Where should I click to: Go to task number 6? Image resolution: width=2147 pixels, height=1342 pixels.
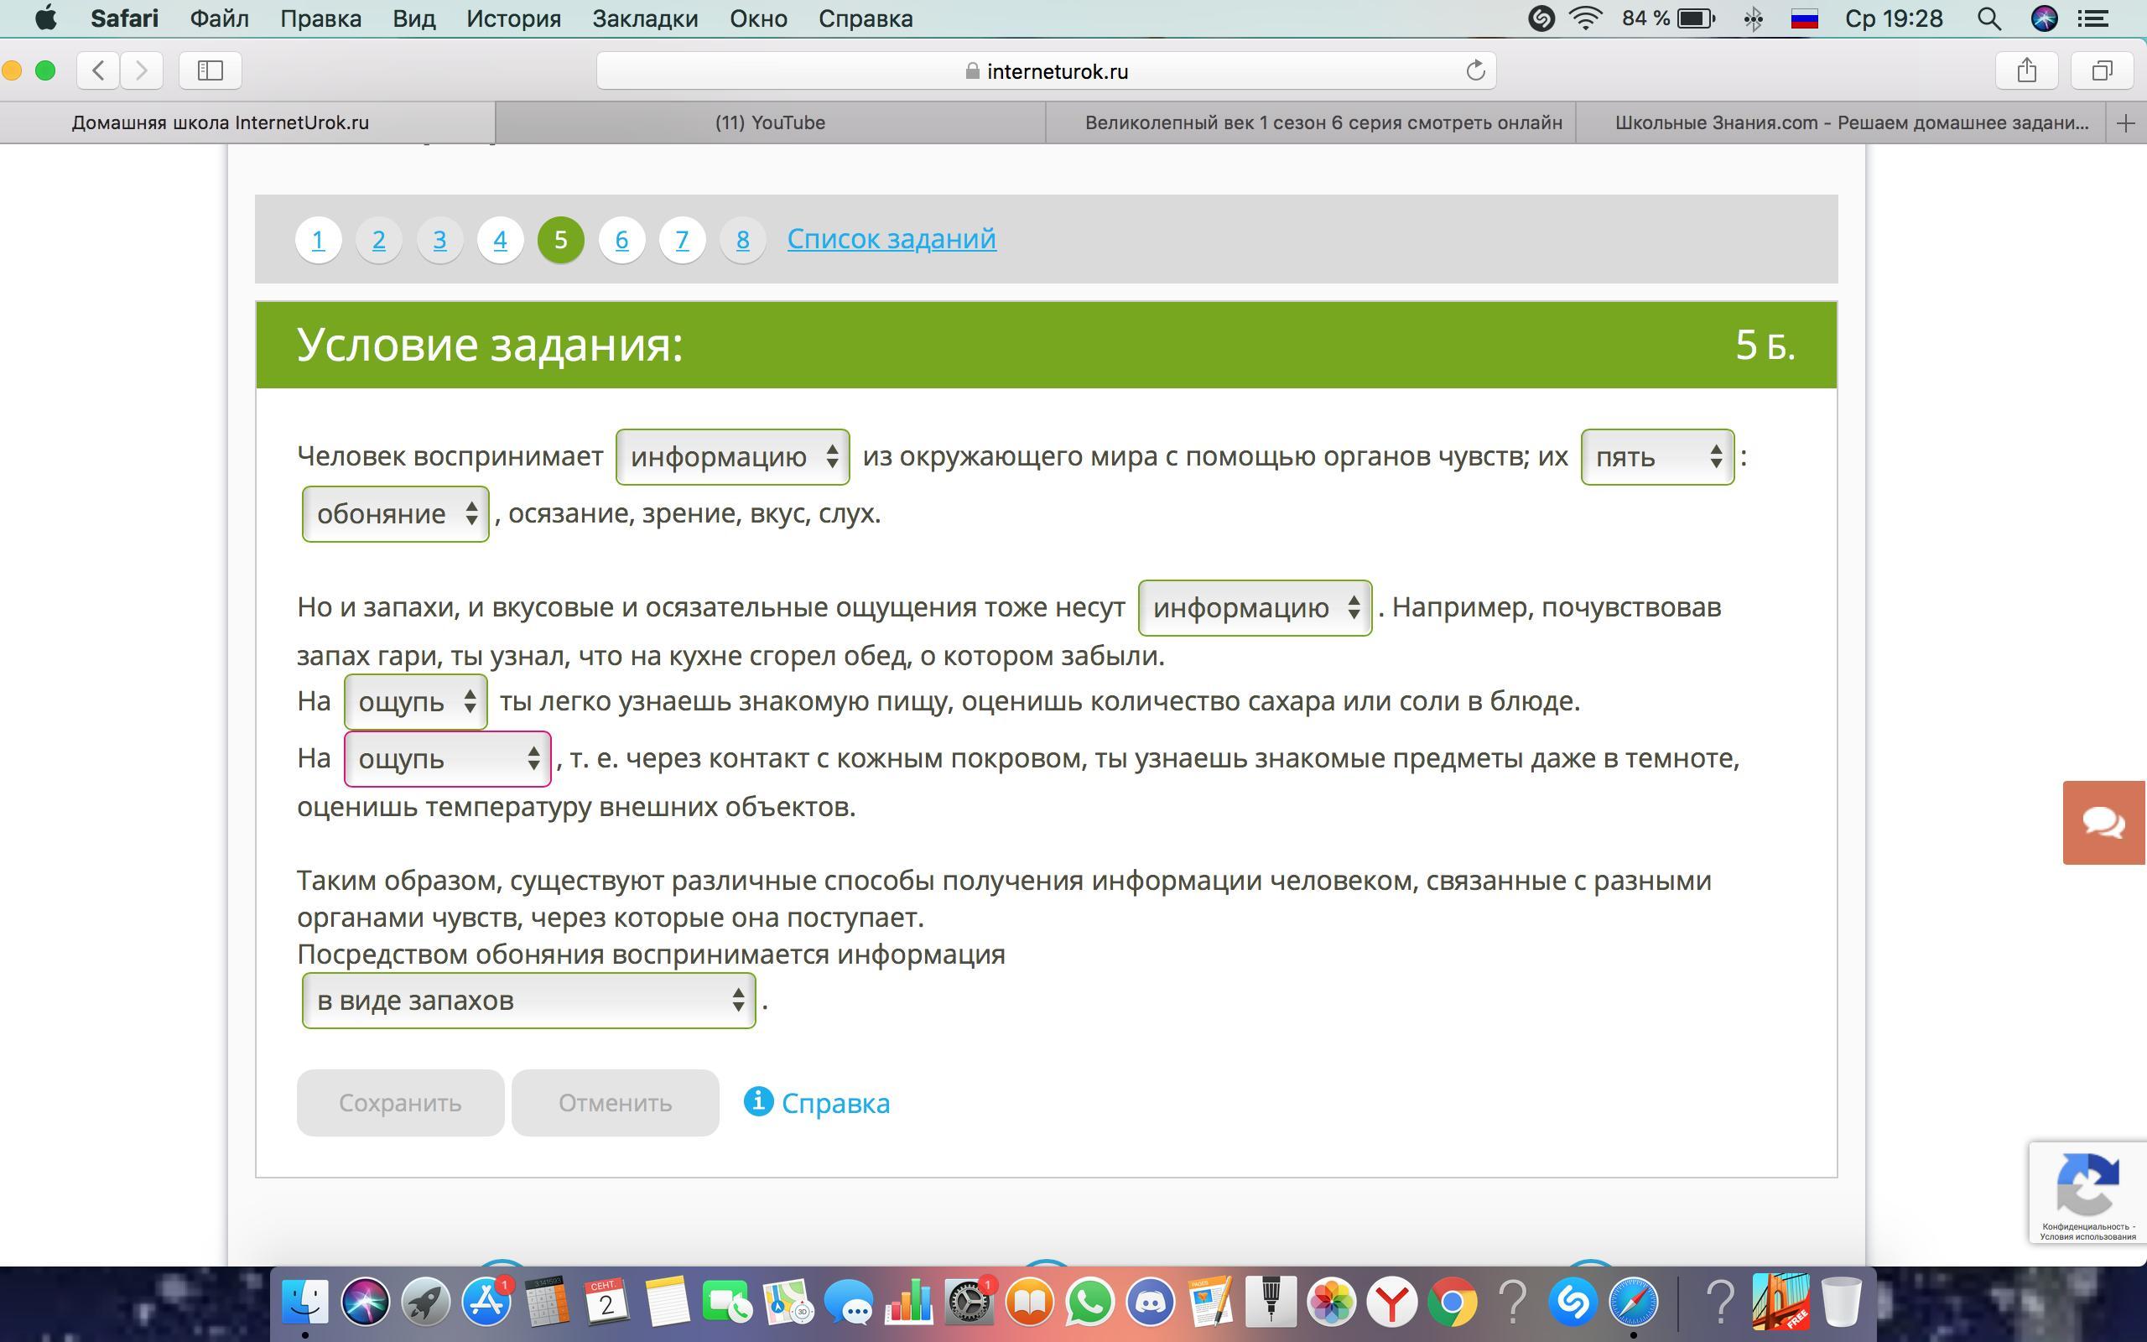[621, 240]
